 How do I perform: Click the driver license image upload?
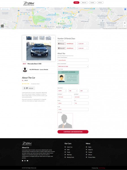tap(68, 77)
